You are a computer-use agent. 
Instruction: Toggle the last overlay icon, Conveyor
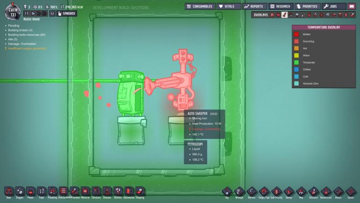(x=353, y=15)
